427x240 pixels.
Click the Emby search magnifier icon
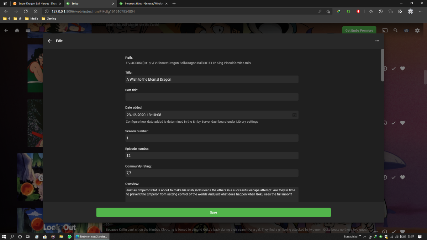pos(395,31)
